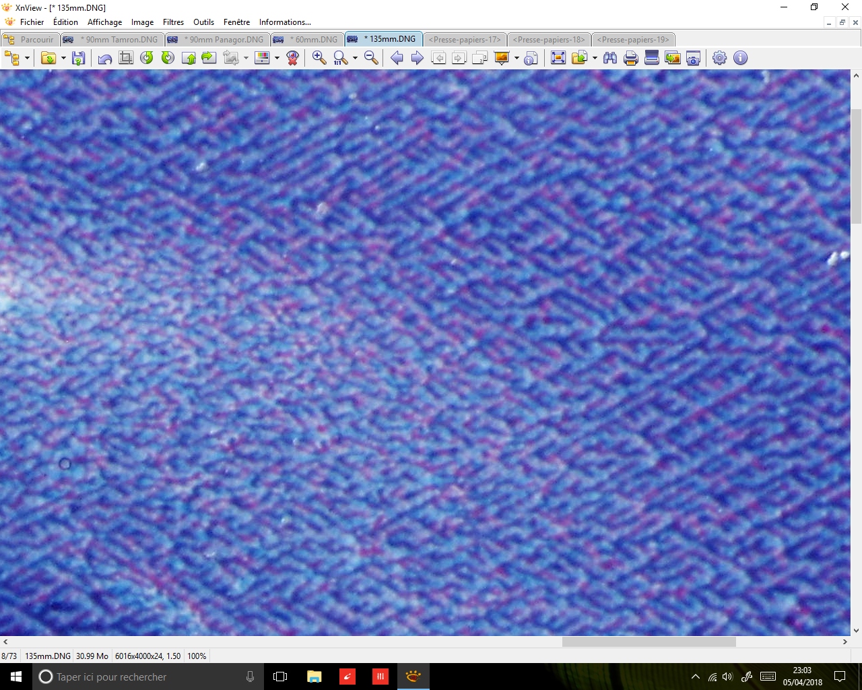Screen dimensions: 862x690
Task: Open the Filtres menu
Action: [x=173, y=22]
